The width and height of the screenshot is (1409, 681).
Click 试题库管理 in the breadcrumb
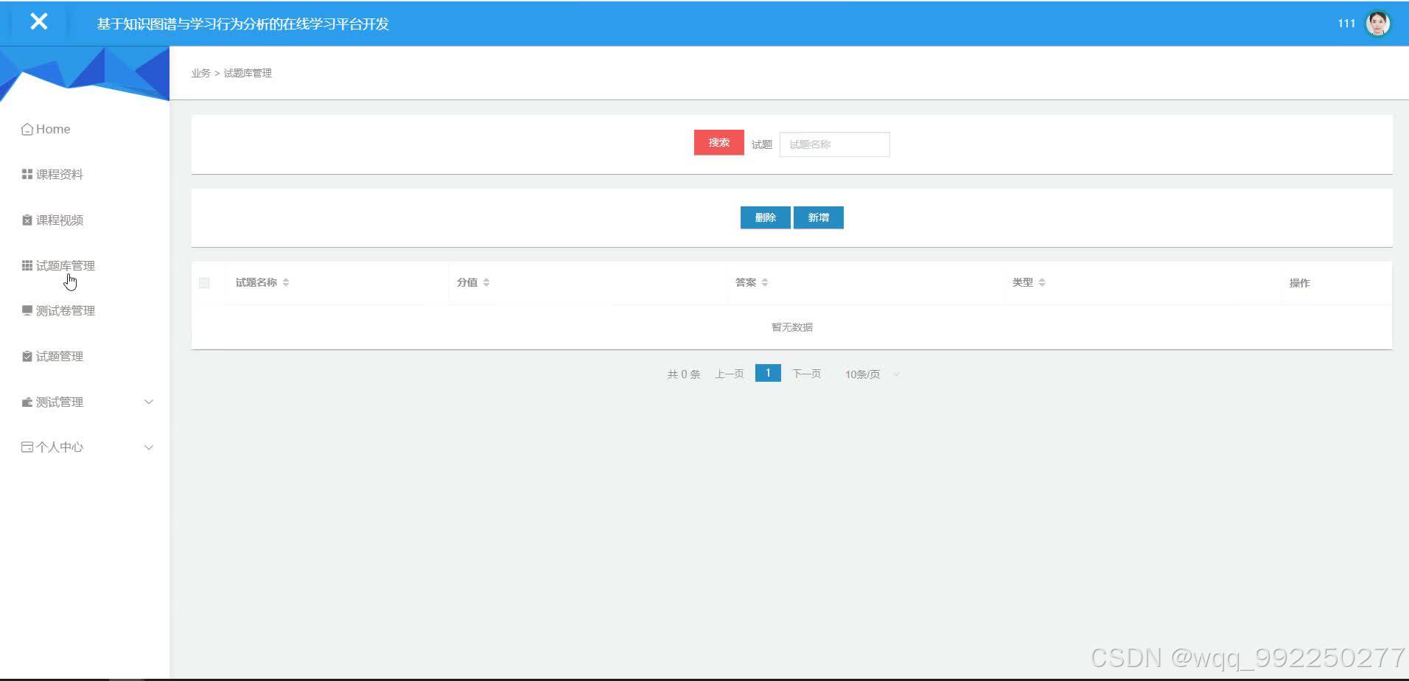tap(248, 73)
